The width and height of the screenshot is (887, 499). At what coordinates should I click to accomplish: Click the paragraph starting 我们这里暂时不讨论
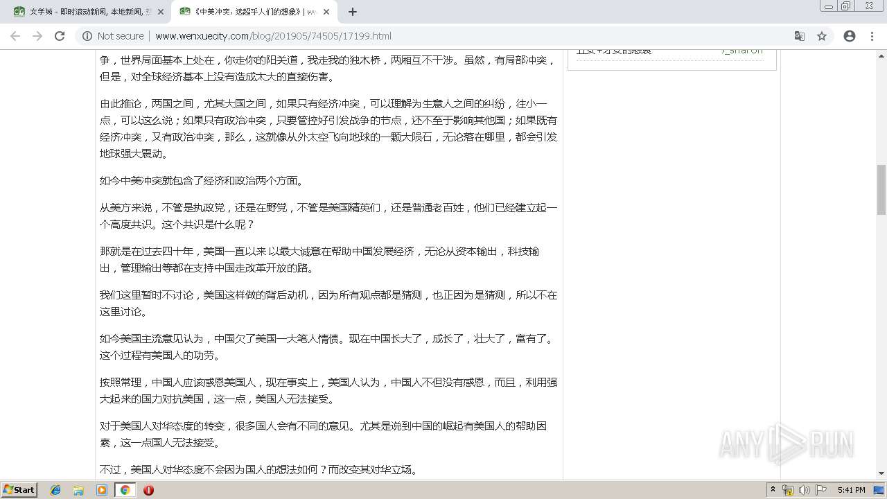coord(328,304)
